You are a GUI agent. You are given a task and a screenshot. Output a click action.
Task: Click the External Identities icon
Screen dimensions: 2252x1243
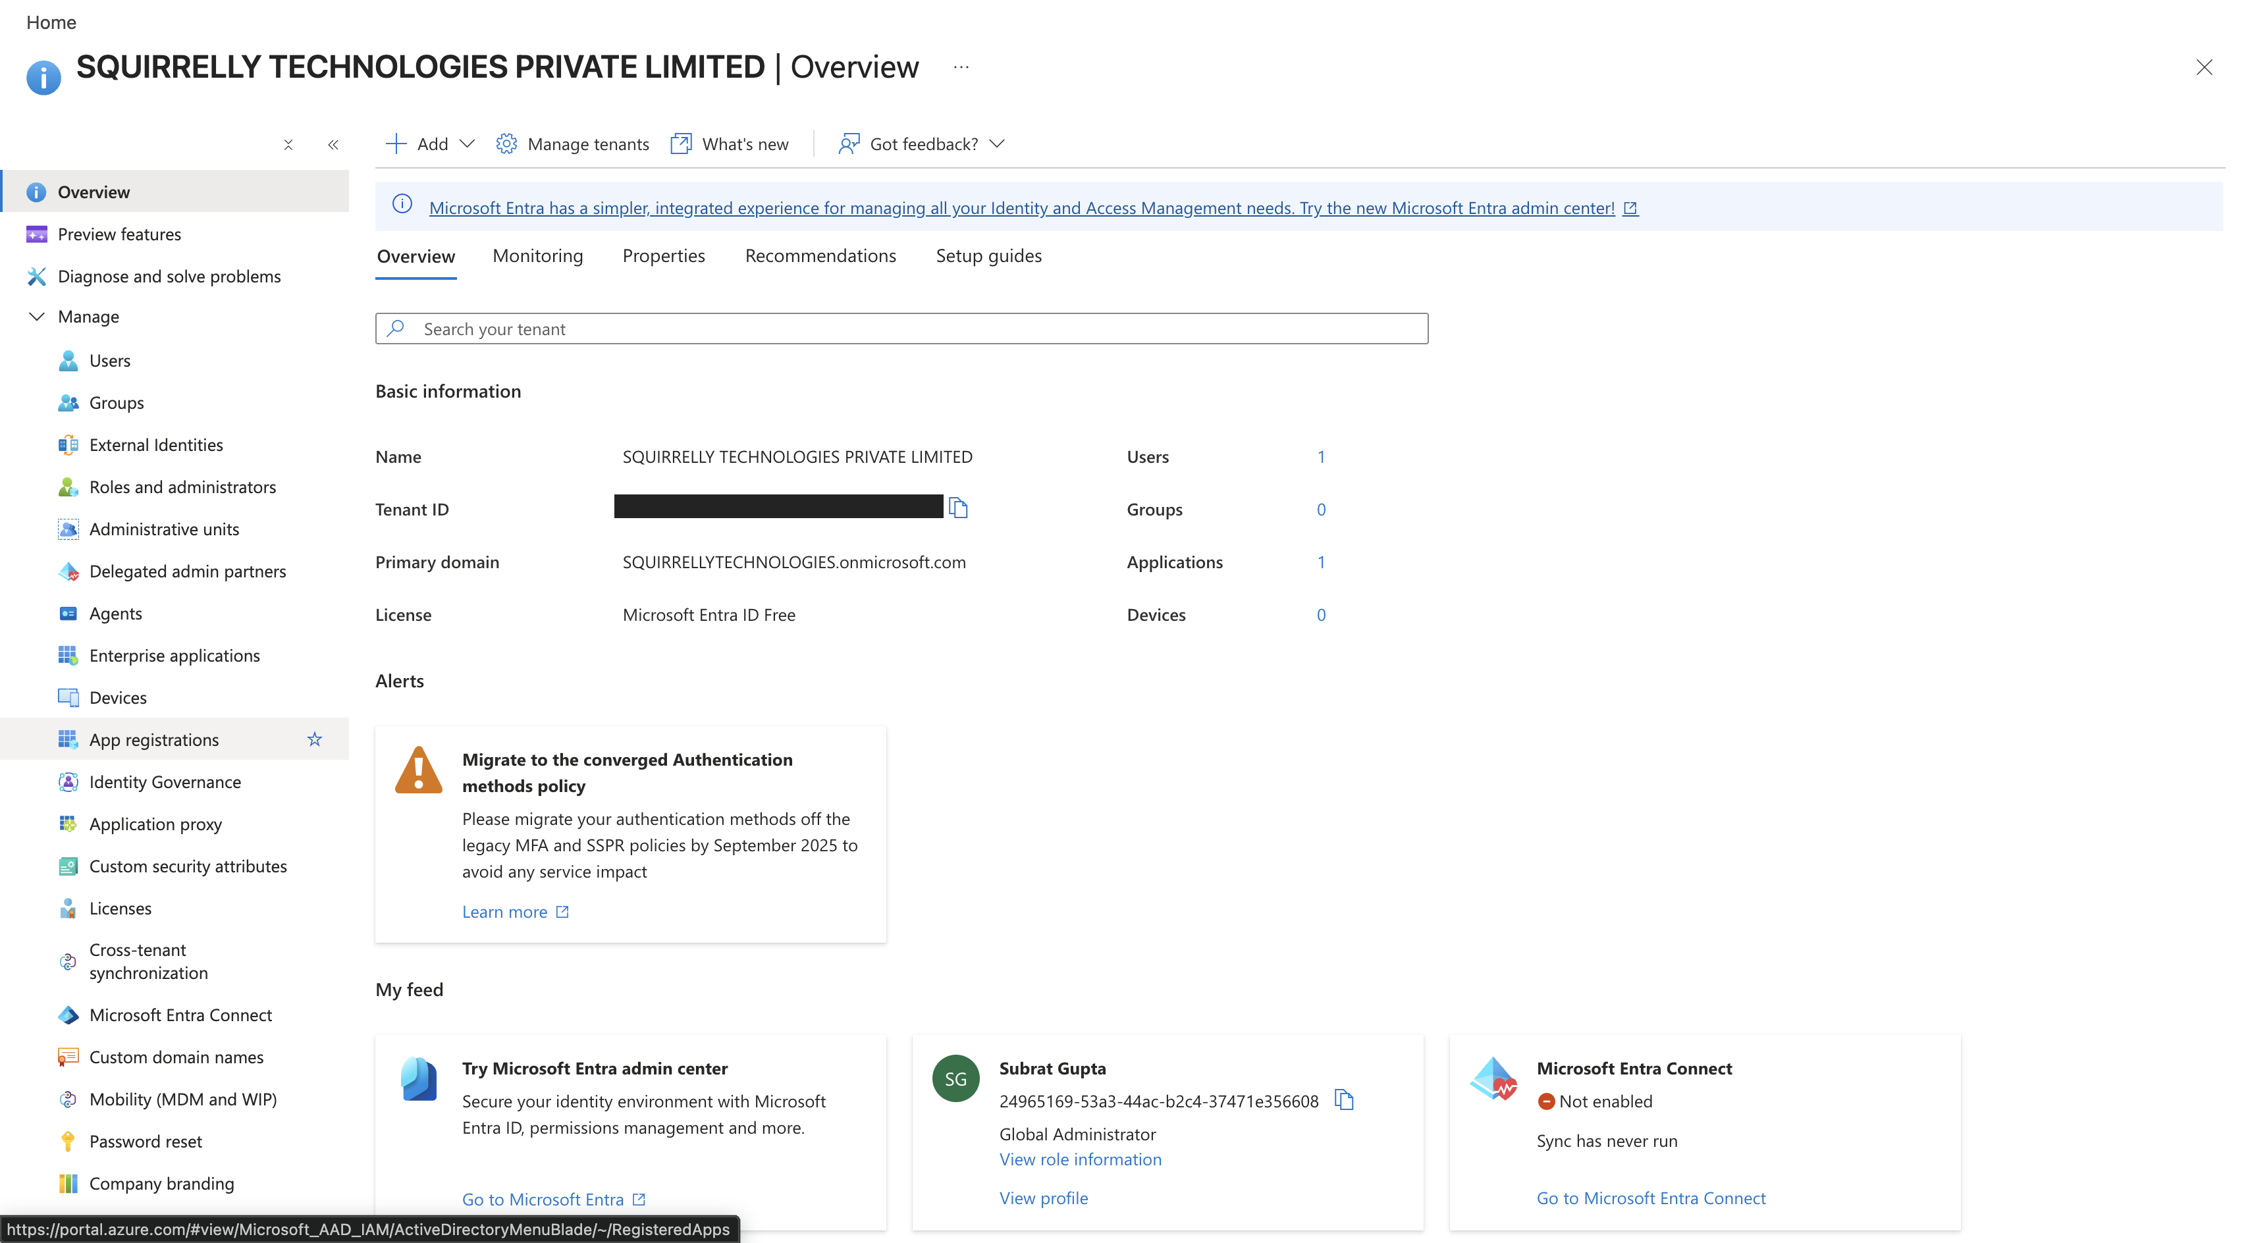click(x=68, y=445)
